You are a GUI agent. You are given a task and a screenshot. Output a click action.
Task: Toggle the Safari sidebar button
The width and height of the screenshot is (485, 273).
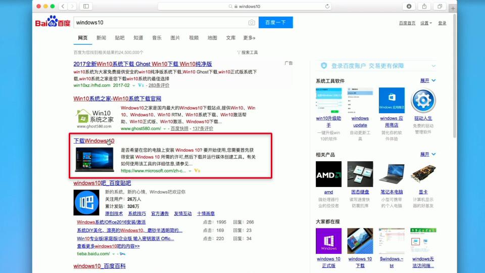tap(86, 6)
